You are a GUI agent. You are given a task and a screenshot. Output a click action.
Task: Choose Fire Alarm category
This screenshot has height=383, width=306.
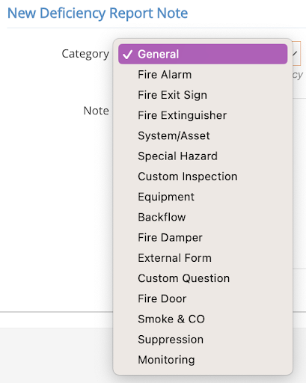203,75
